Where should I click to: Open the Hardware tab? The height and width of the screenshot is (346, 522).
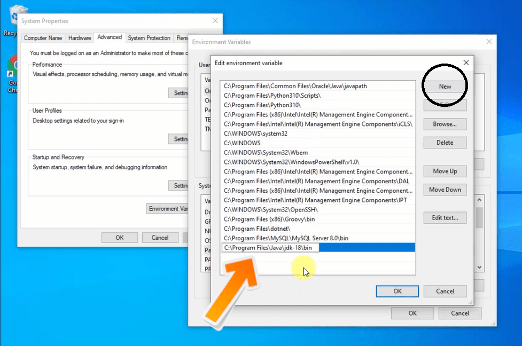pos(79,38)
